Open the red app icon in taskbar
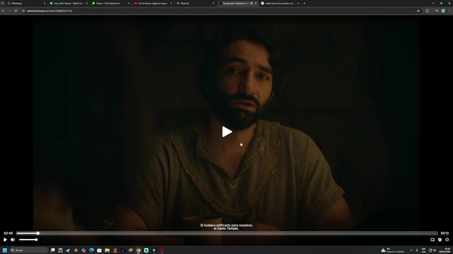The image size is (453, 254). point(162,250)
